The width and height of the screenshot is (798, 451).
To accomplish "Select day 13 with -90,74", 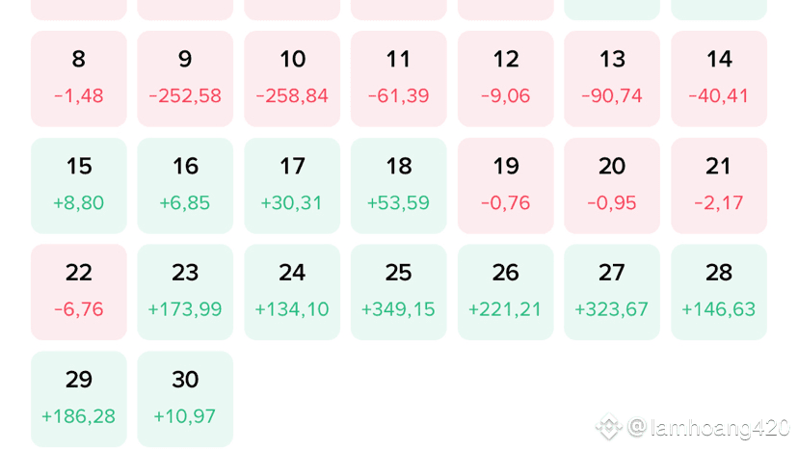I will click(x=612, y=78).
